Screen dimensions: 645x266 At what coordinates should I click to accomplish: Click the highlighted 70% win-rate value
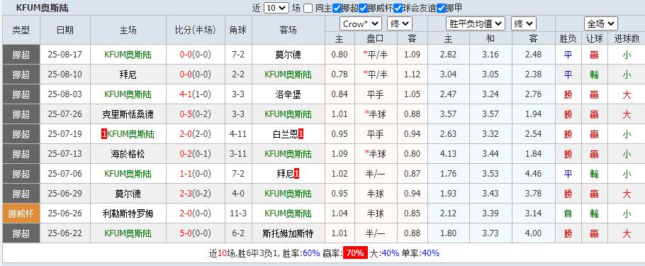coord(355,253)
